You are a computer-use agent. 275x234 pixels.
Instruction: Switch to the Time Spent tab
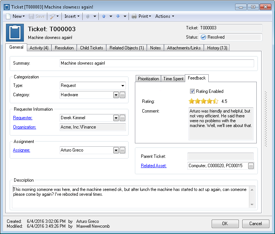(x=173, y=79)
